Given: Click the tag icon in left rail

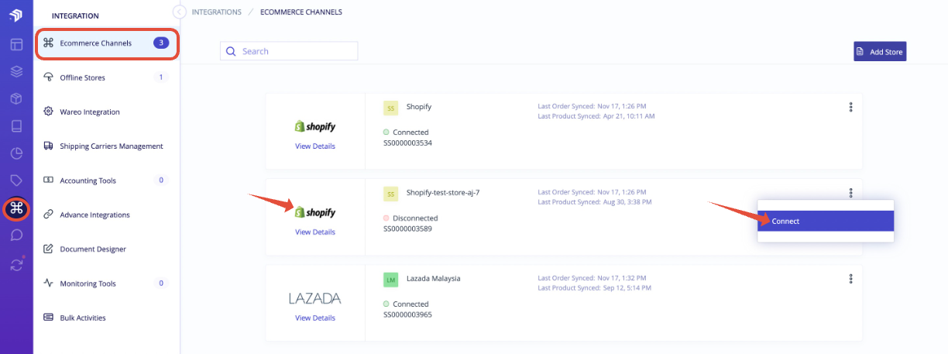Looking at the screenshot, I should point(16,180).
